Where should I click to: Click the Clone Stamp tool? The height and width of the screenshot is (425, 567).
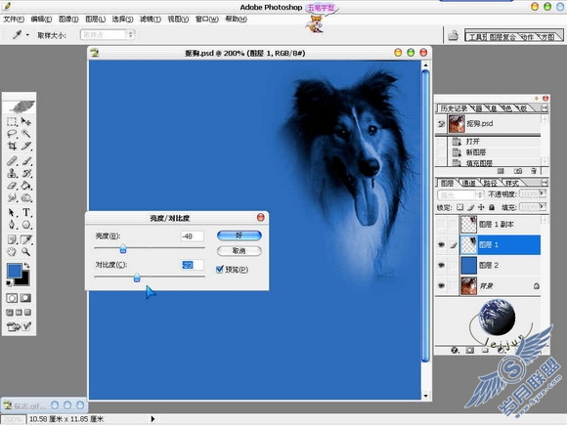12,173
